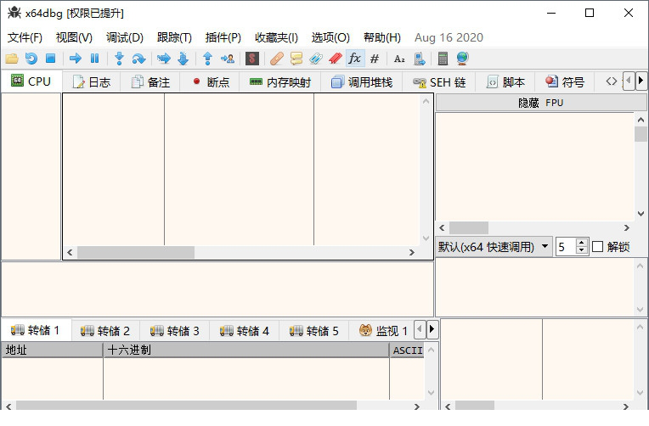Switch to the 日志 tab
Screen dimensions: 649x426
coord(92,82)
